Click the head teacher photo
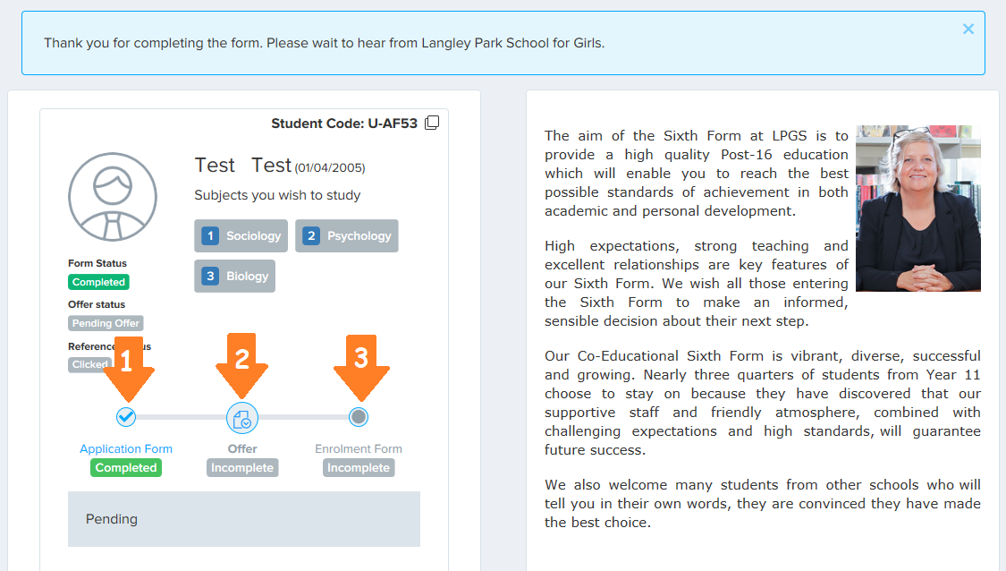Viewport: 1006px width, 571px height. pos(918,209)
